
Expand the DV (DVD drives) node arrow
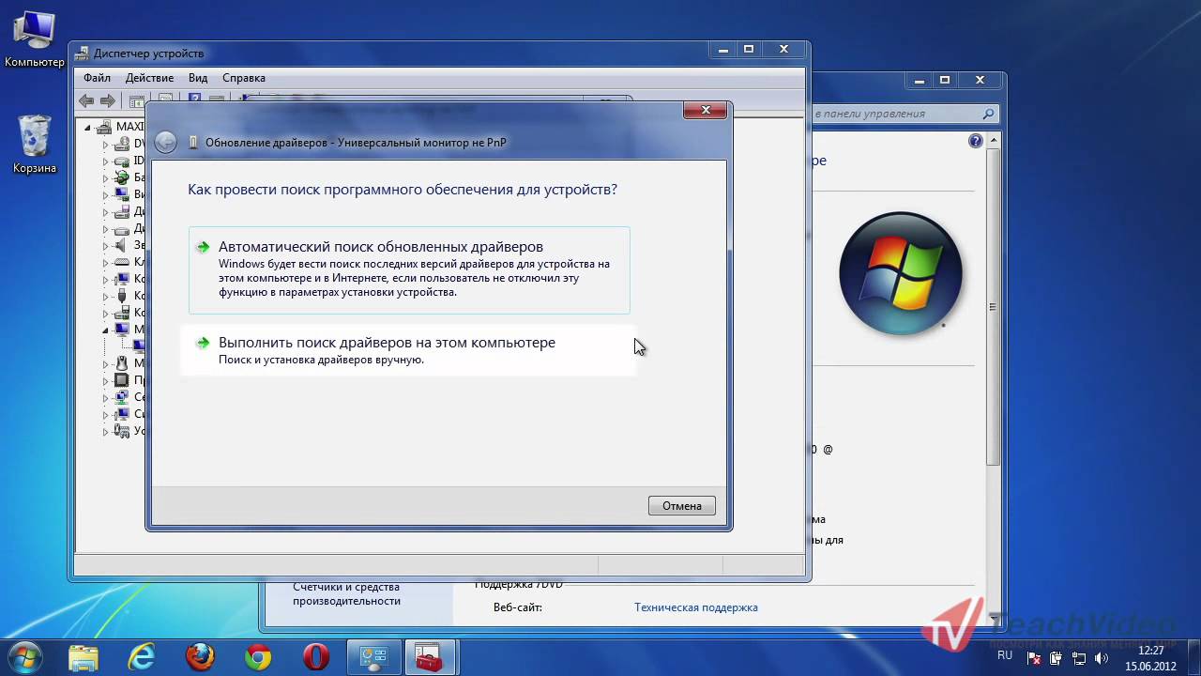(x=106, y=144)
